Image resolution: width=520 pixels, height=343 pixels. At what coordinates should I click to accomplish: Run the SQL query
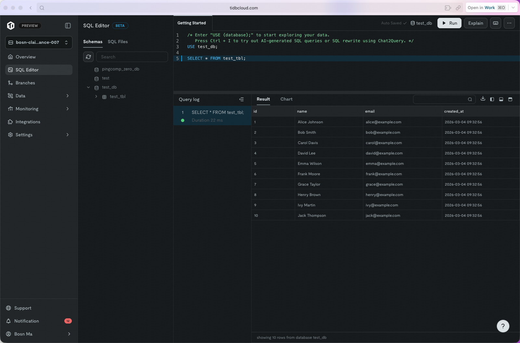tap(449, 23)
